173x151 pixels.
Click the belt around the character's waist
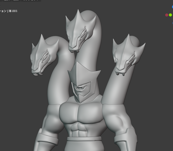point(84,139)
